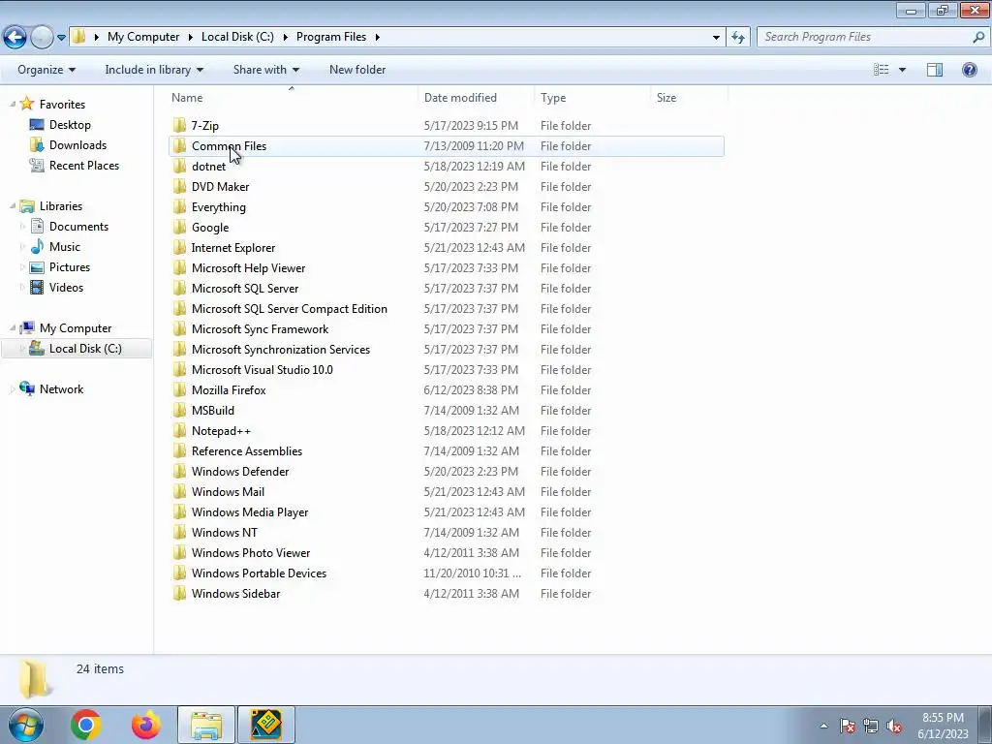Select the Microsoft Help Viewer folder
The image size is (992, 744).
click(x=447, y=268)
